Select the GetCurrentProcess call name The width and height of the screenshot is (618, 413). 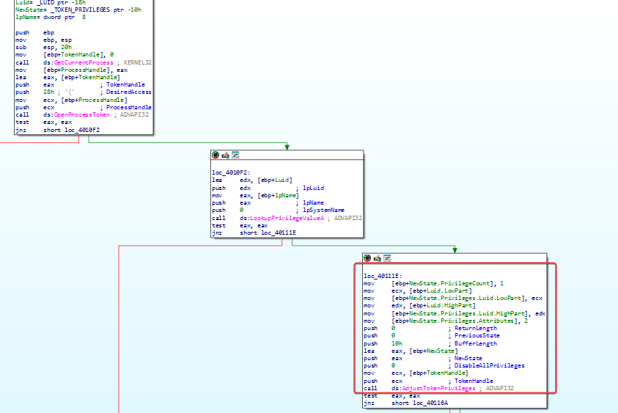click(x=84, y=62)
